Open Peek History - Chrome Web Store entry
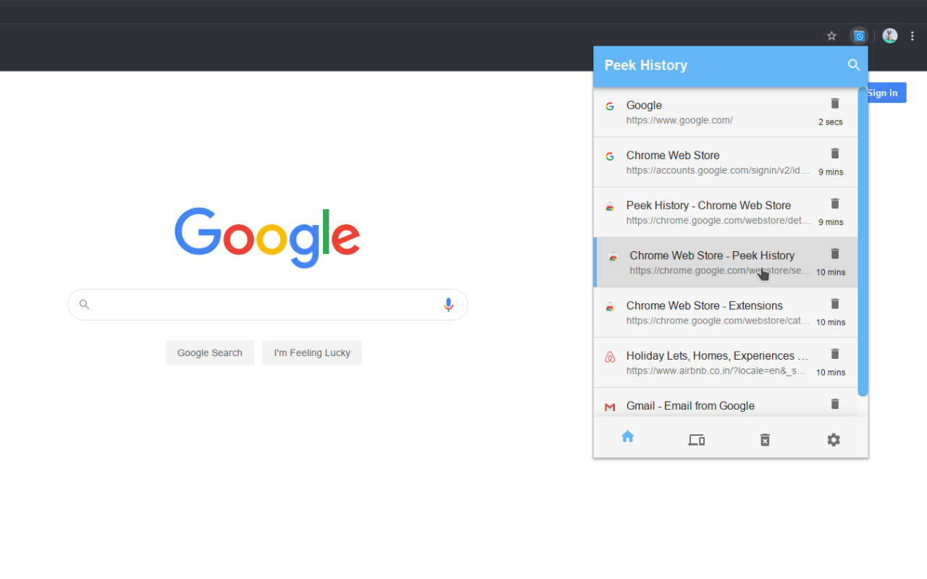 coord(726,212)
